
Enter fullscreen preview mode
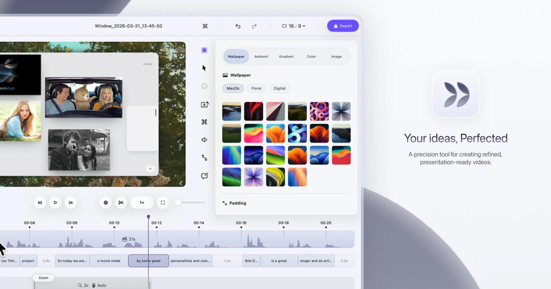coord(163,203)
